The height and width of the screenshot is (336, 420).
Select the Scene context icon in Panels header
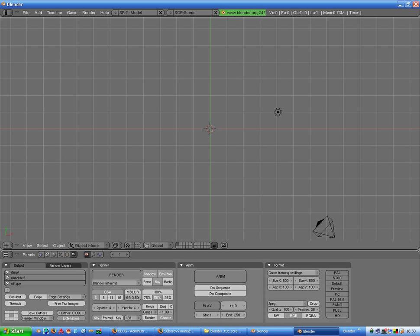pos(74,255)
